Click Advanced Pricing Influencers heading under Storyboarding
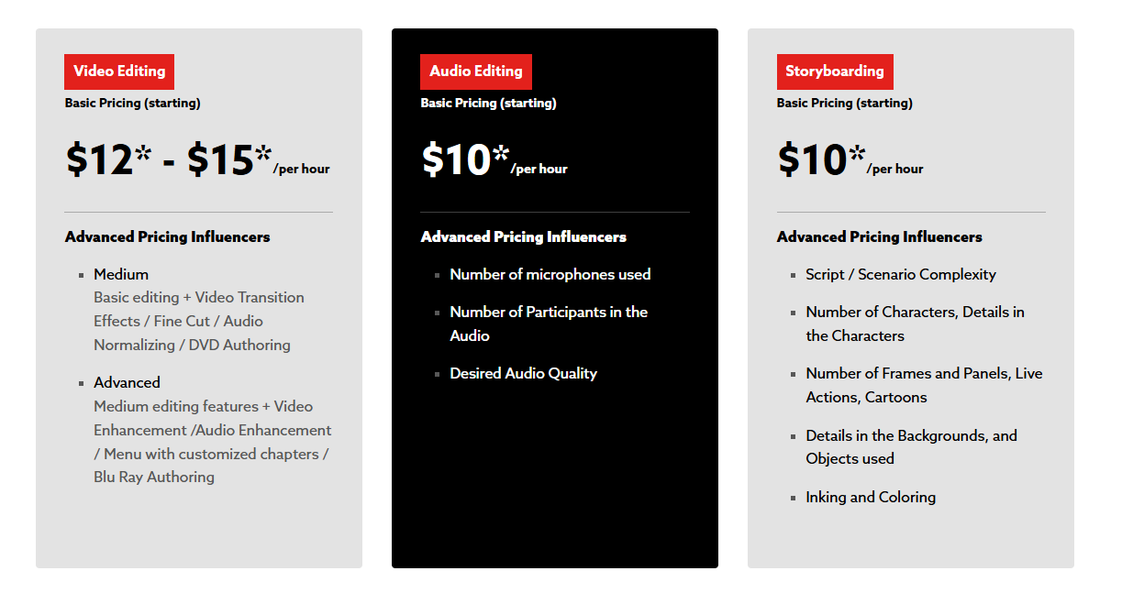This screenshot has height=615, width=1122. point(879,236)
